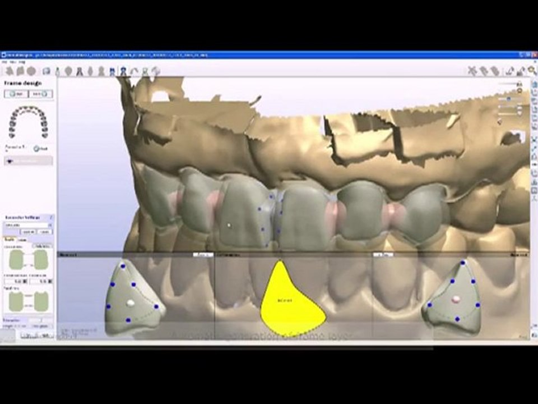Click the white control point on the 3D connector
The image size is (538, 404).
click(229, 226)
